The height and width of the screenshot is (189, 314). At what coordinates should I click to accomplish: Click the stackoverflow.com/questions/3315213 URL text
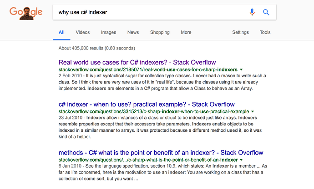coord(154,112)
